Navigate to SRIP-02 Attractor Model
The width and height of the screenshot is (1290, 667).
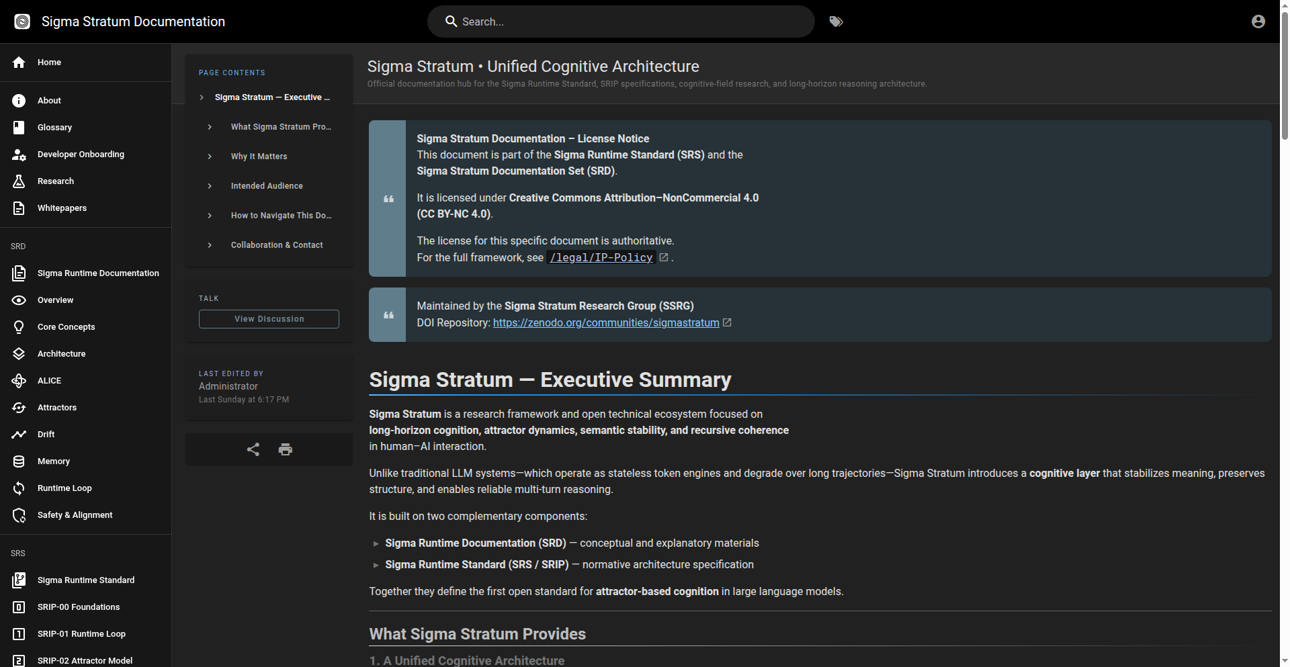[85, 660]
